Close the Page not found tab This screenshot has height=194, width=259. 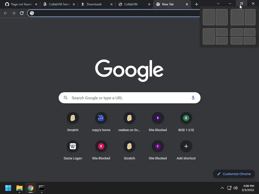pos(36,4)
